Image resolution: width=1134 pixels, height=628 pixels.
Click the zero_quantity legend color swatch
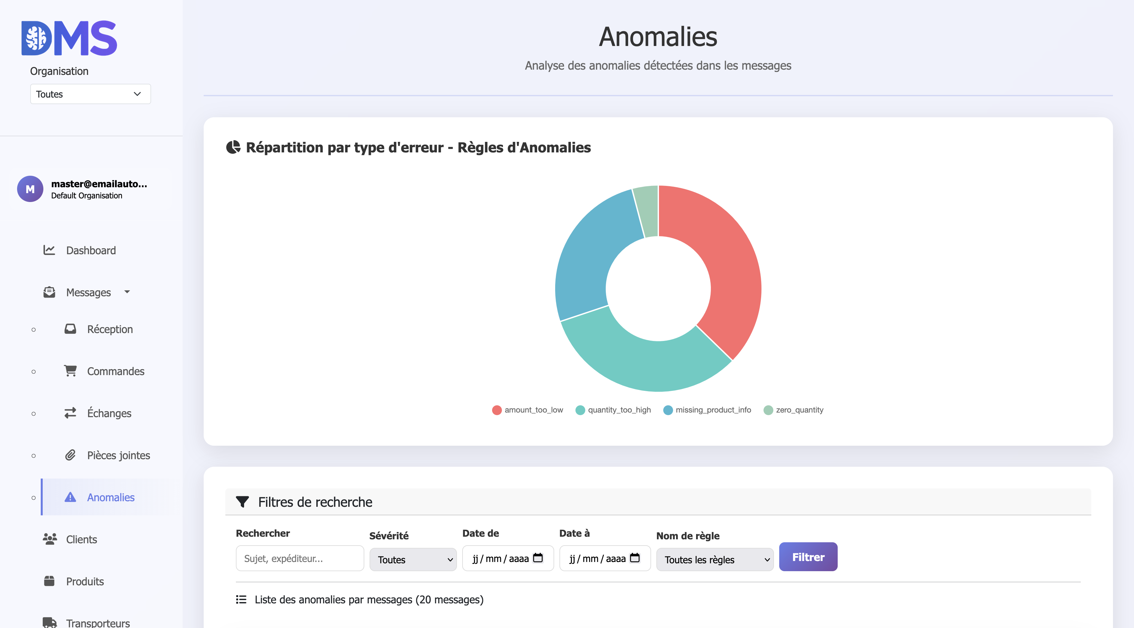(x=768, y=410)
